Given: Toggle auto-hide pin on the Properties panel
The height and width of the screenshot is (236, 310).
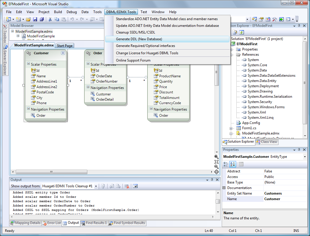Looking at the screenshot, I should pos(299,150).
